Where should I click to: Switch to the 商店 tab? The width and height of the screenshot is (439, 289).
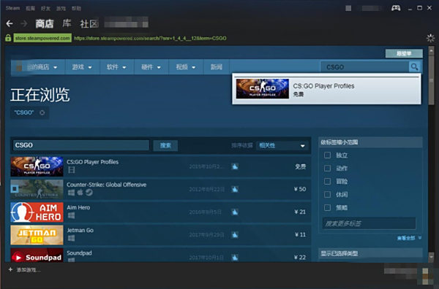click(45, 24)
